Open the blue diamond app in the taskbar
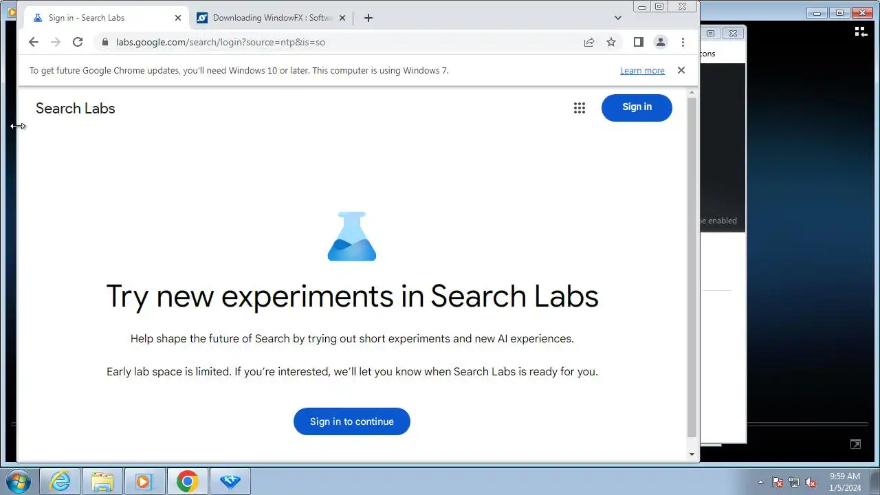This screenshot has height=495, width=880. 230,481
